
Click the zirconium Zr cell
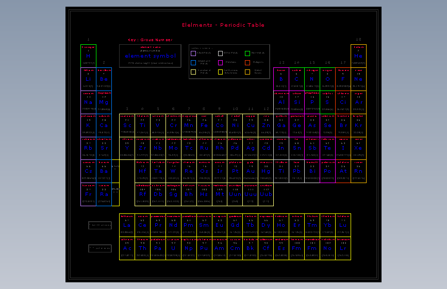[142, 148]
